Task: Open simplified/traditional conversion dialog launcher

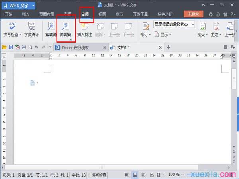Action: pos(71,40)
